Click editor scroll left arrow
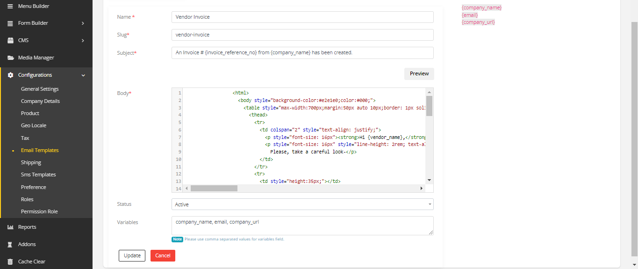Image resolution: width=638 pixels, height=269 pixels. coord(186,188)
